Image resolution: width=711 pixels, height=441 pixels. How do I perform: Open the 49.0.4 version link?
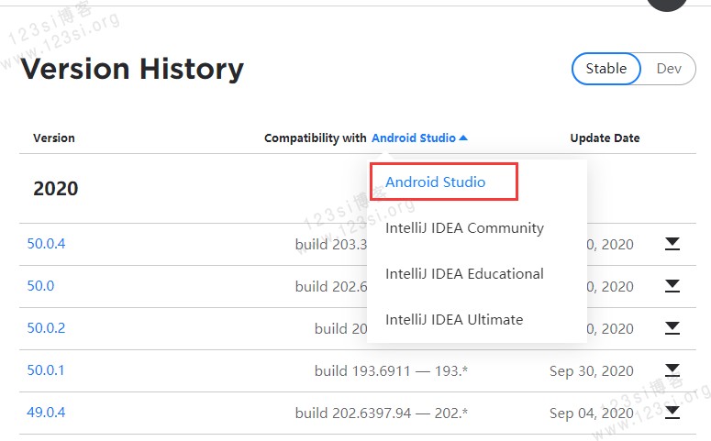coord(46,413)
